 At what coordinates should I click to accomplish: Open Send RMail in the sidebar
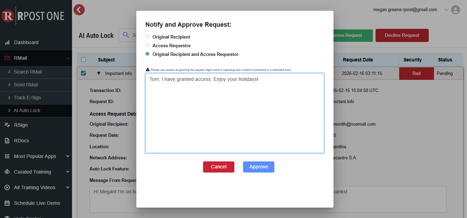26,85
